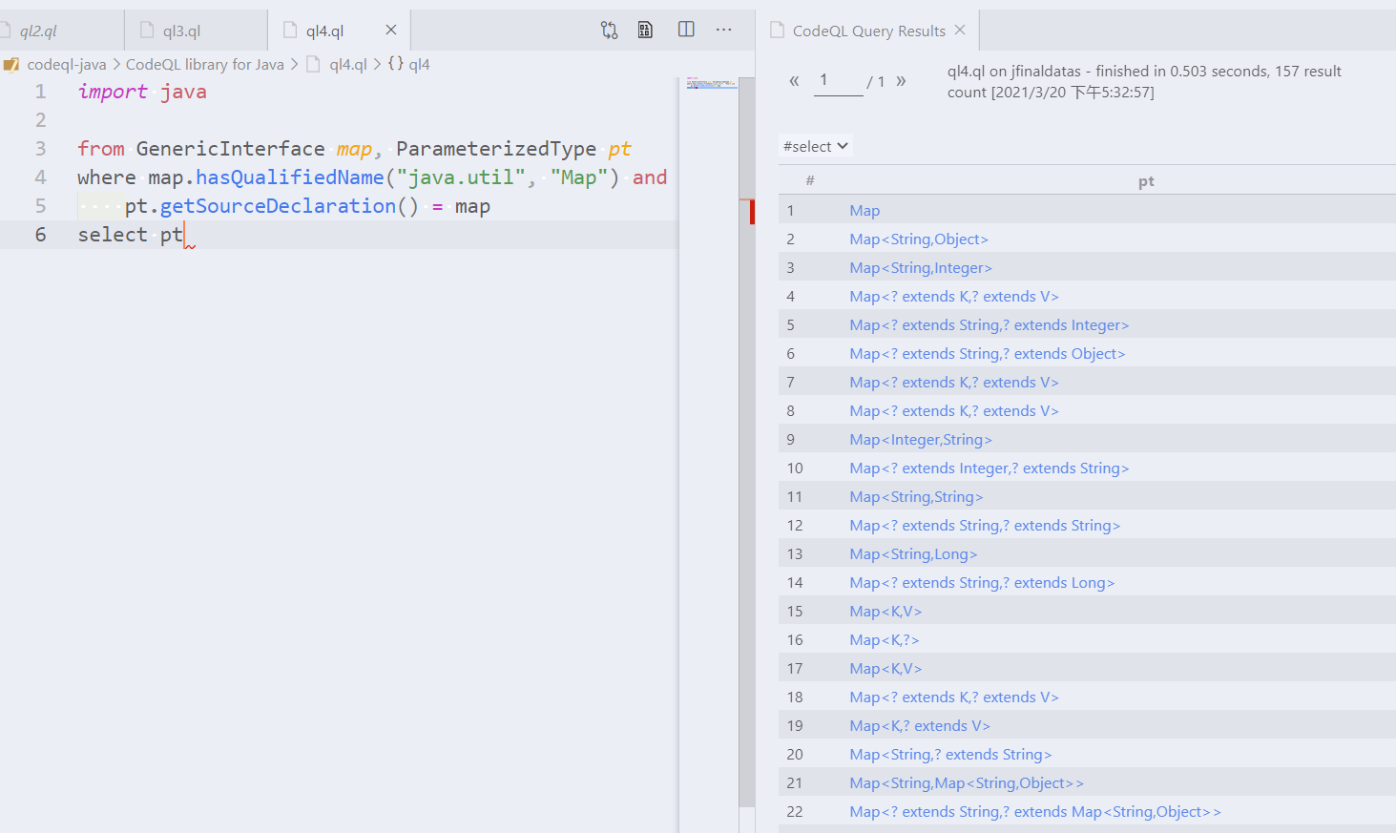Close the ql4.ql editor tab
Screen dimensions: 1396x833
[x=390, y=31]
